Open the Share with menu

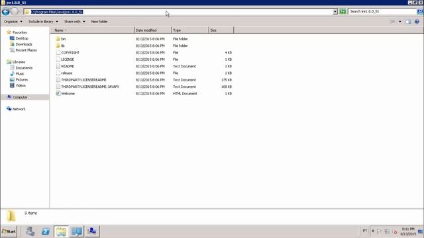(74, 22)
